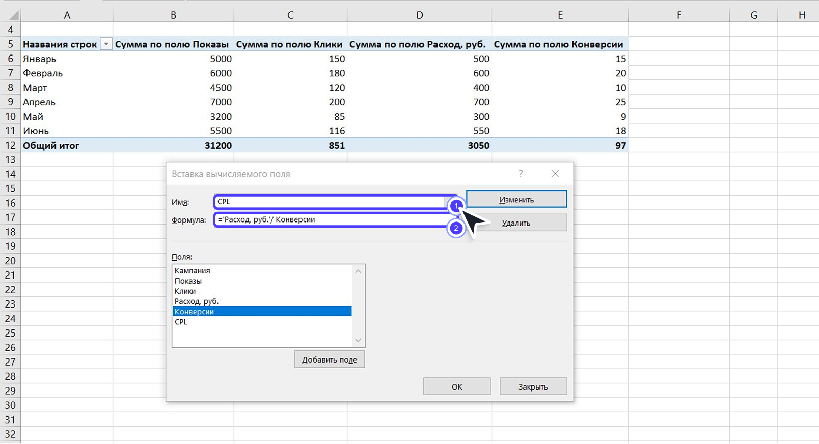This screenshot has width=819, height=444.
Task: Select row 5 header
Action: point(10,44)
